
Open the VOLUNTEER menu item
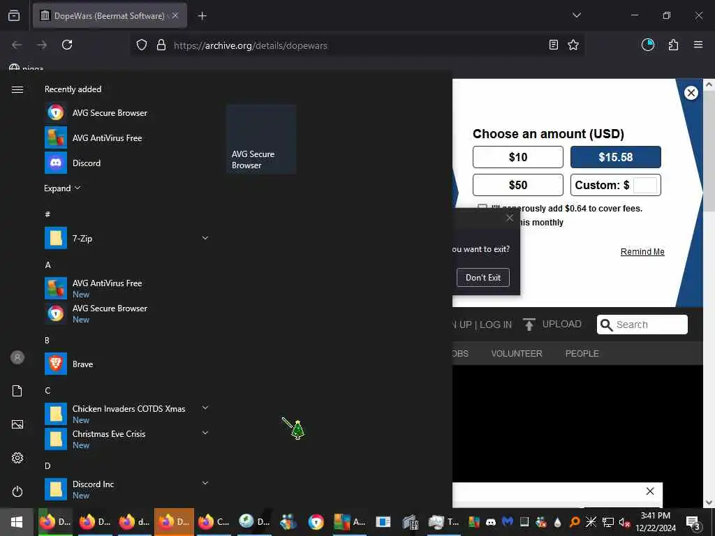(517, 353)
